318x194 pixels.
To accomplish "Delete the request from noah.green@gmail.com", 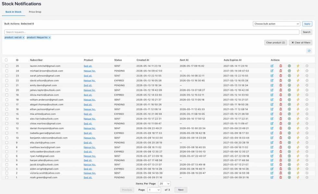I will (x=280, y=177).
